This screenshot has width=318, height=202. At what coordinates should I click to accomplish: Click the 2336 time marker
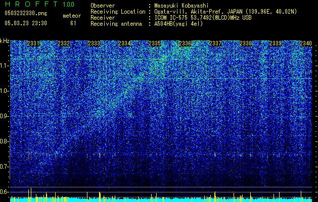pyautogui.click(x=185, y=43)
